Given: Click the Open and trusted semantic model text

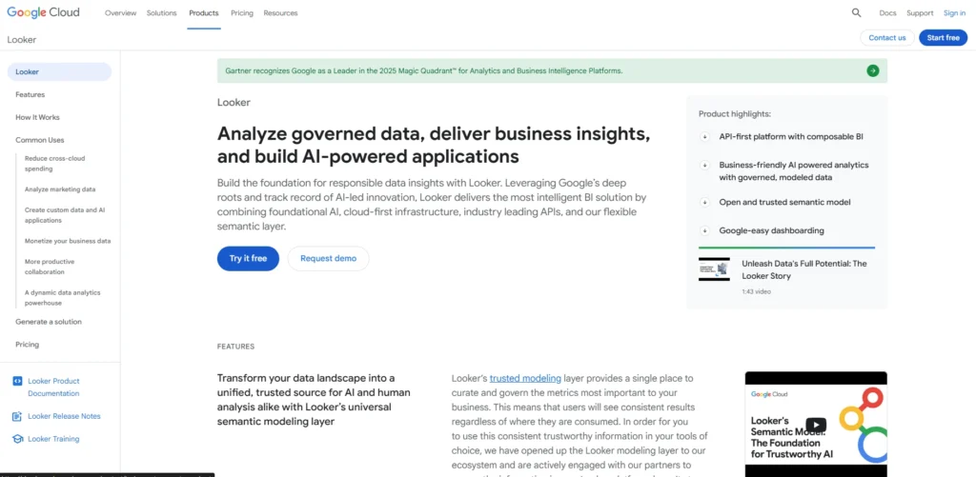Looking at the screenshot, I should tap(785, 202).
